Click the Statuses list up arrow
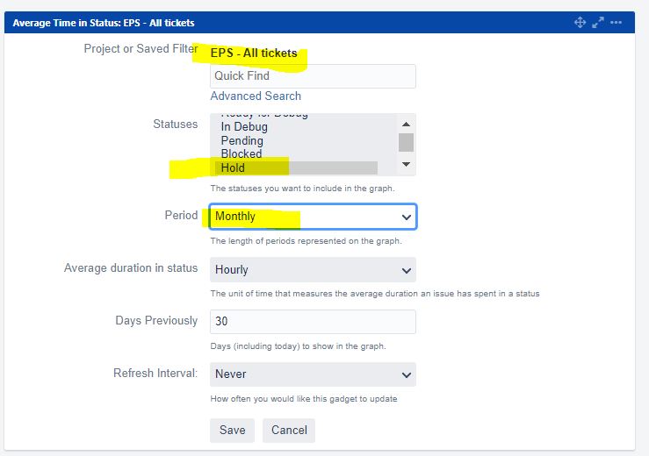 pos(406,124)
